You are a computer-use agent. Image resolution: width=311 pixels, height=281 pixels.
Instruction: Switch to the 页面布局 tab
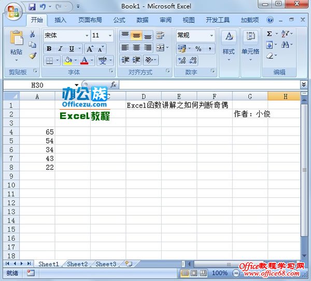point(90,20)
